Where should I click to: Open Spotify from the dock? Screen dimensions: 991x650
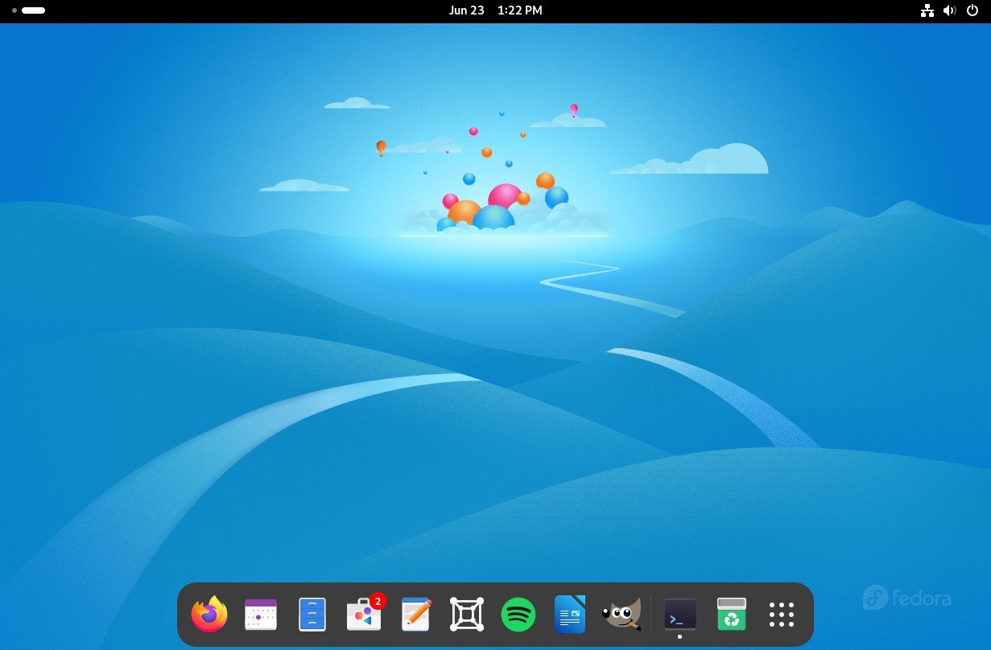click(x=518, y=614)
